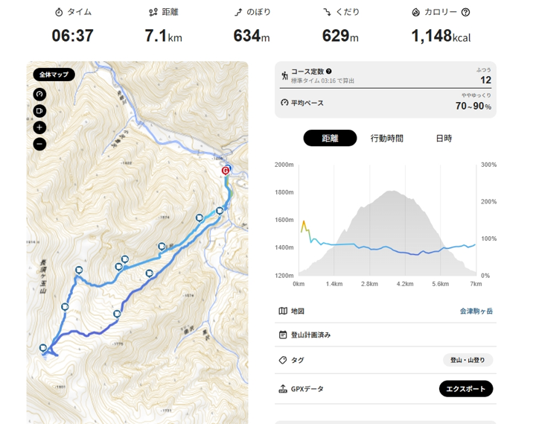The height and width of the screenshot is (424, 539).
Task: Toggle rest-point cup markers on map
Action: click(x=39, y=111)
